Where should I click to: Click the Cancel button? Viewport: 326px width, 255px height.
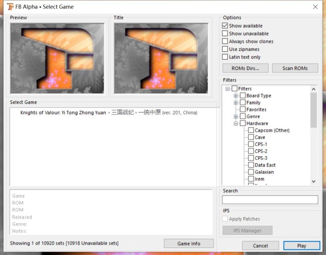[x=260, y=246]
